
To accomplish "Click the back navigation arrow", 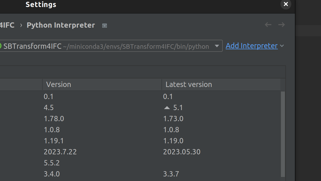I will (268, 25).
